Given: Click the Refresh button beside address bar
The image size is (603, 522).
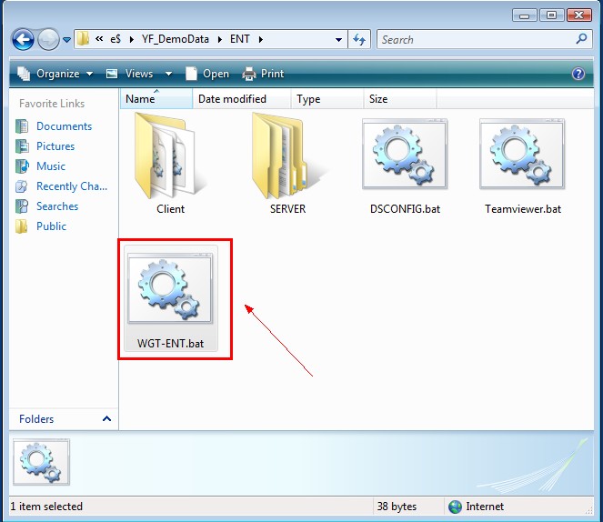Looking at the screenshot, I should [359, 40].
